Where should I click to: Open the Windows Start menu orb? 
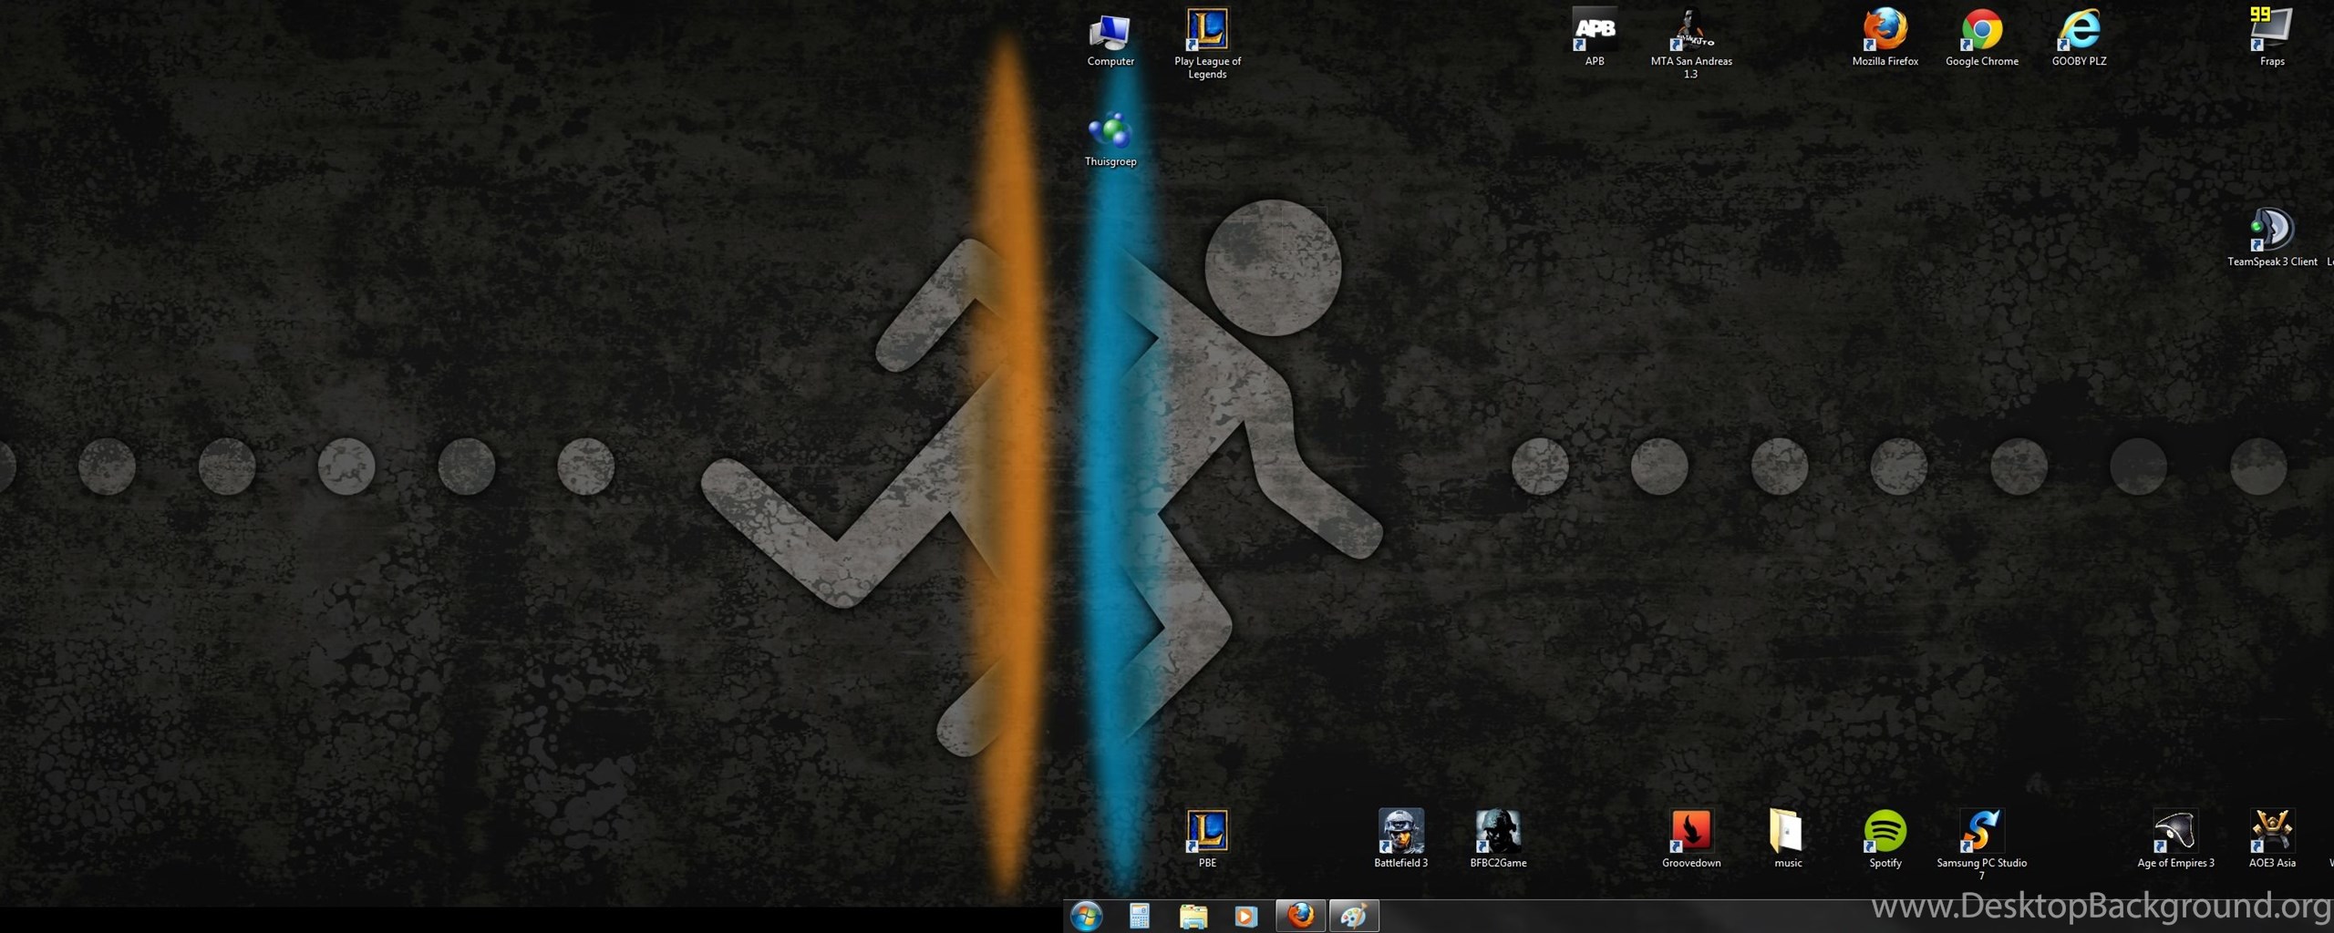(1086, 916)
